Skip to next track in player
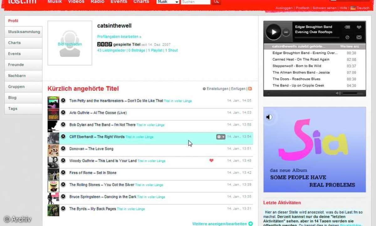 [x=286, y=32]
